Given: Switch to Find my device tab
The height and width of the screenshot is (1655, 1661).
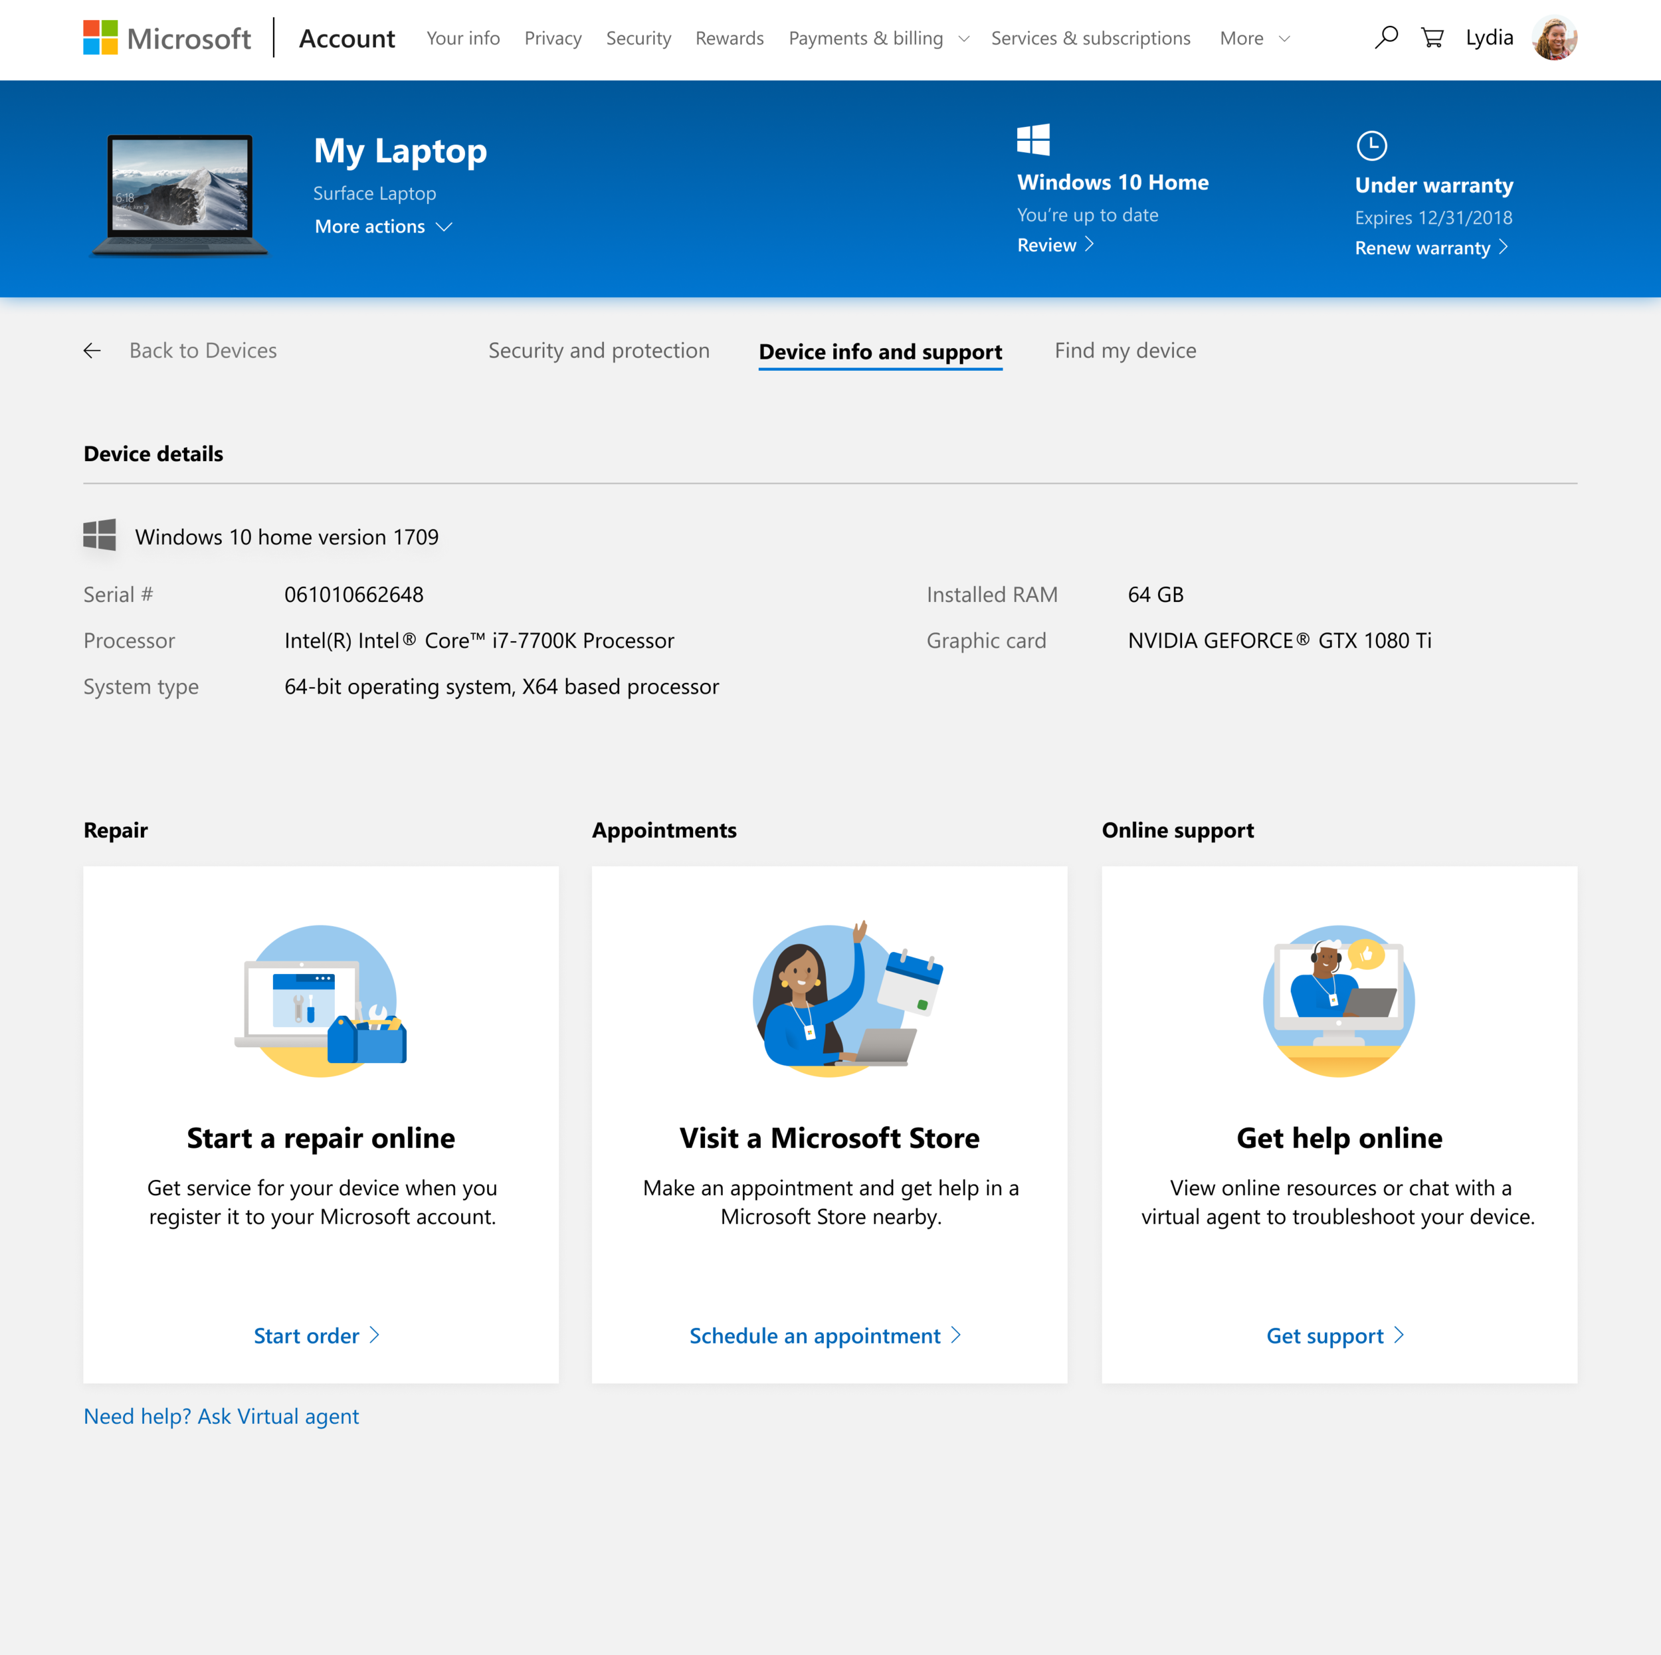Looking at the screenshot, I should click(x=1125, y=351).
